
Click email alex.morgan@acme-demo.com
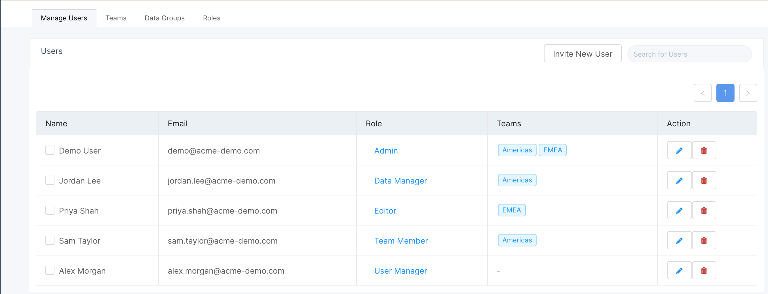[226, 271]
